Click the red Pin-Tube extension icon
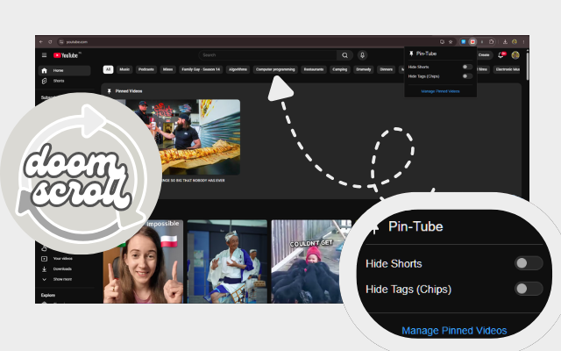Viewport: 561px width, 351px height. (472, 42)
